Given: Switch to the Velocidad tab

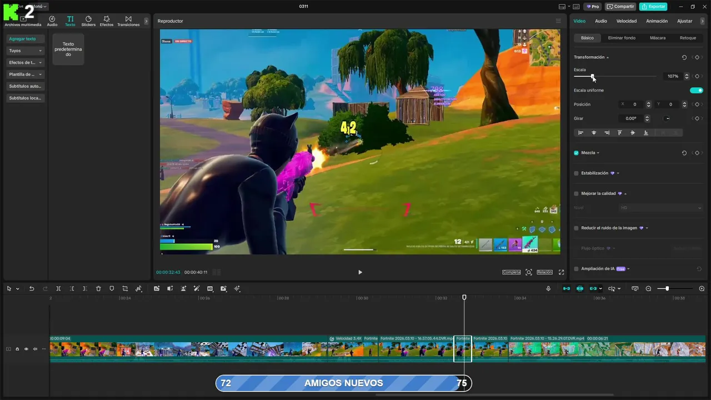Looking at the screenshot, I should tap(627, 21).
